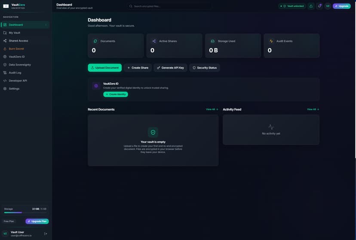
Task: Click View All for Recent Documents
Action: [x=212, y=109]
